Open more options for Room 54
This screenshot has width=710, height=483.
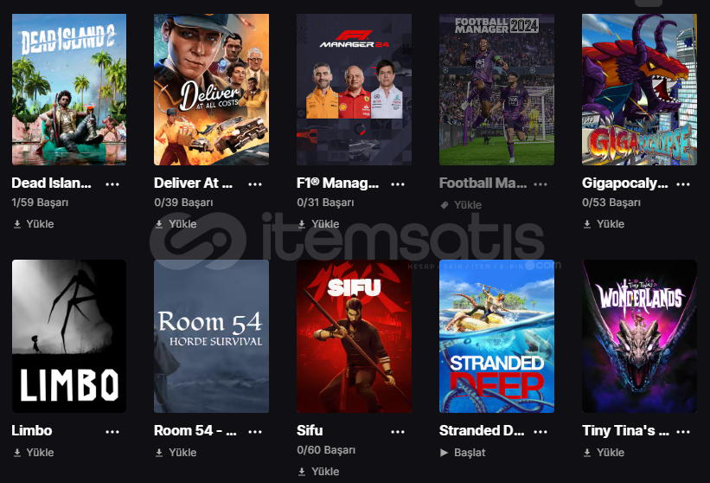point(255,432)
